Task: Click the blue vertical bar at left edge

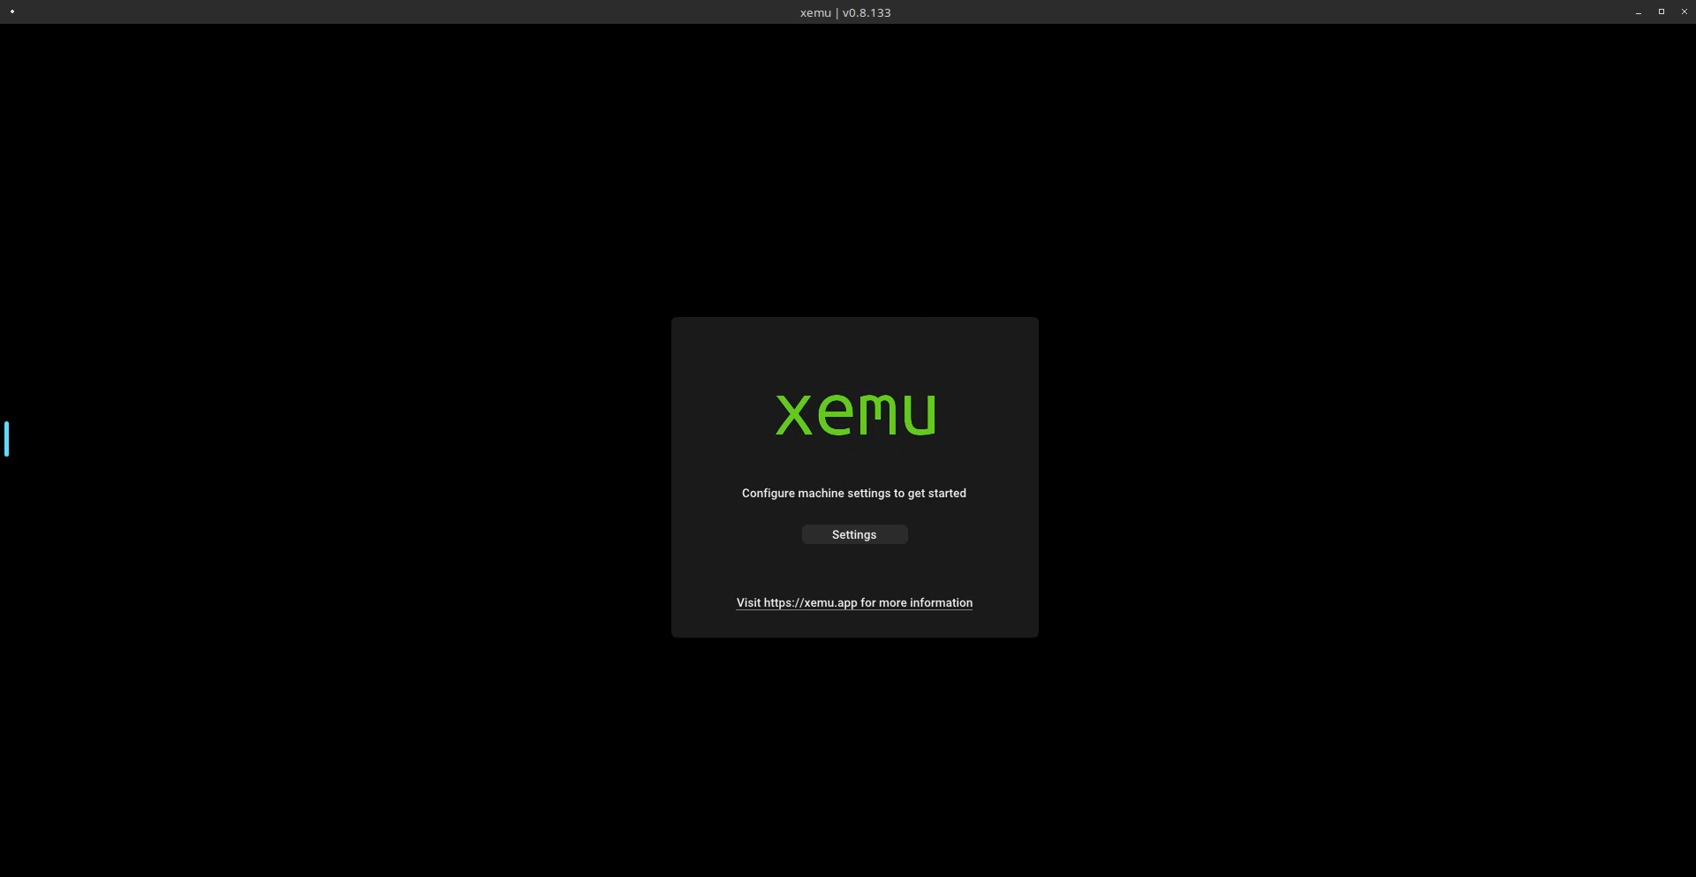Action: click(x=6, y=439)
